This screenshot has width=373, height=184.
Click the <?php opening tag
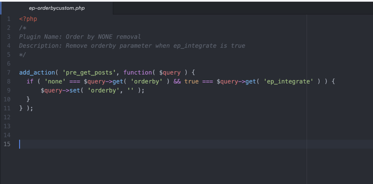point(28,19)
